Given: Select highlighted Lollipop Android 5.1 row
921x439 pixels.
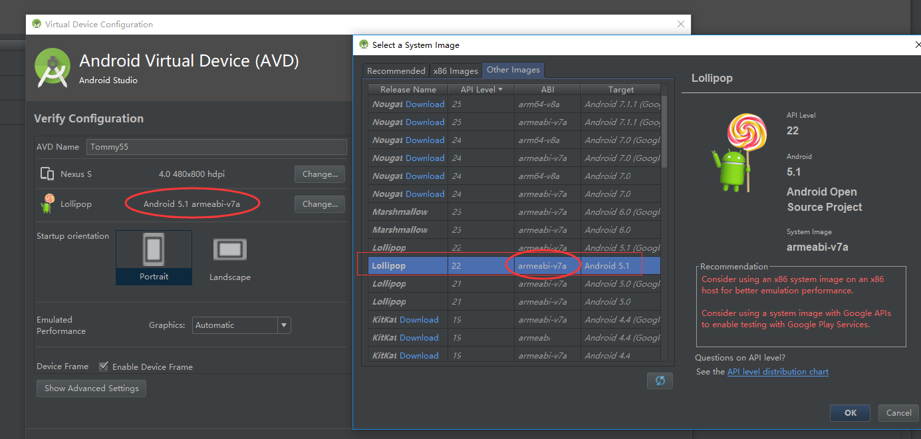Looking at the screenshot, I should (515, 266).
